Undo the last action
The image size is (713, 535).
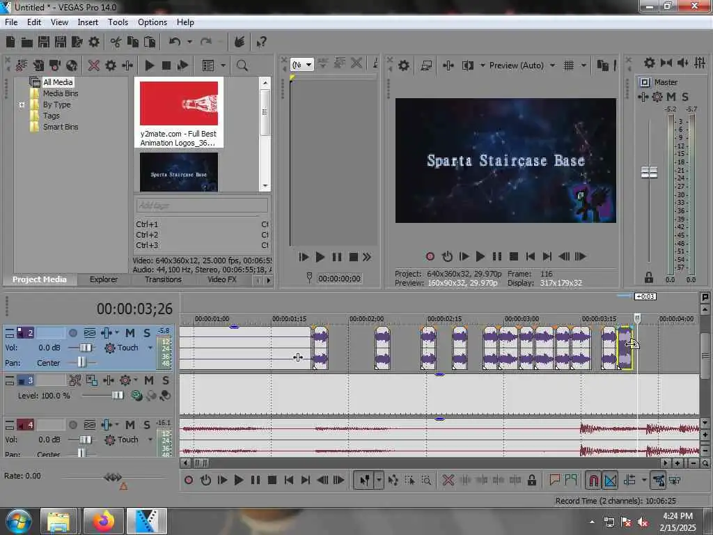click(x=175, y=42)
